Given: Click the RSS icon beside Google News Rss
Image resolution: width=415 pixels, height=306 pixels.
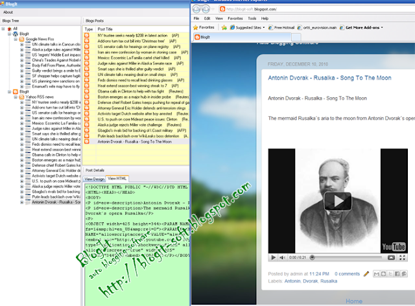Looking at the screenshot, I should pos(21,39).
